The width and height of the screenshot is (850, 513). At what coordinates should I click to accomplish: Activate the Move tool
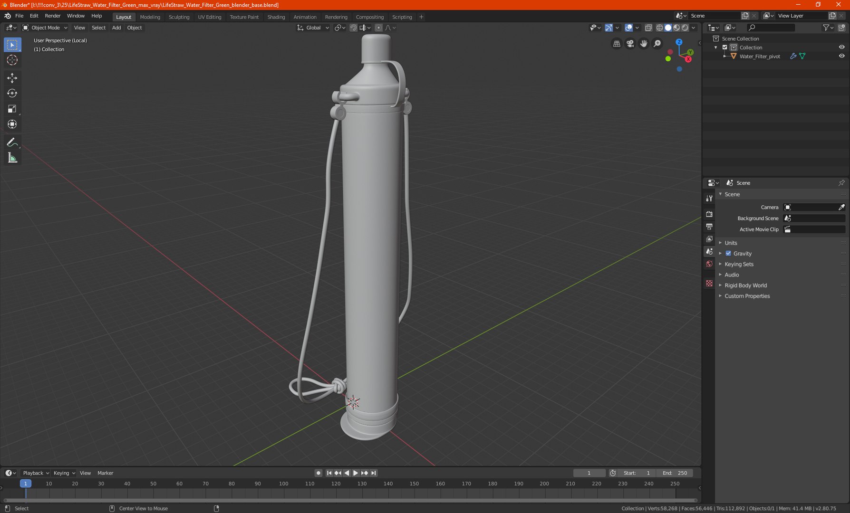tap(12, 78)
